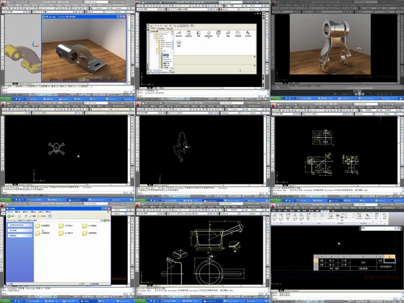Viewport: 404px width, 303px height.
Task: Open Layers icon in DesignCenter content pane
Action: tap(228, 34)
